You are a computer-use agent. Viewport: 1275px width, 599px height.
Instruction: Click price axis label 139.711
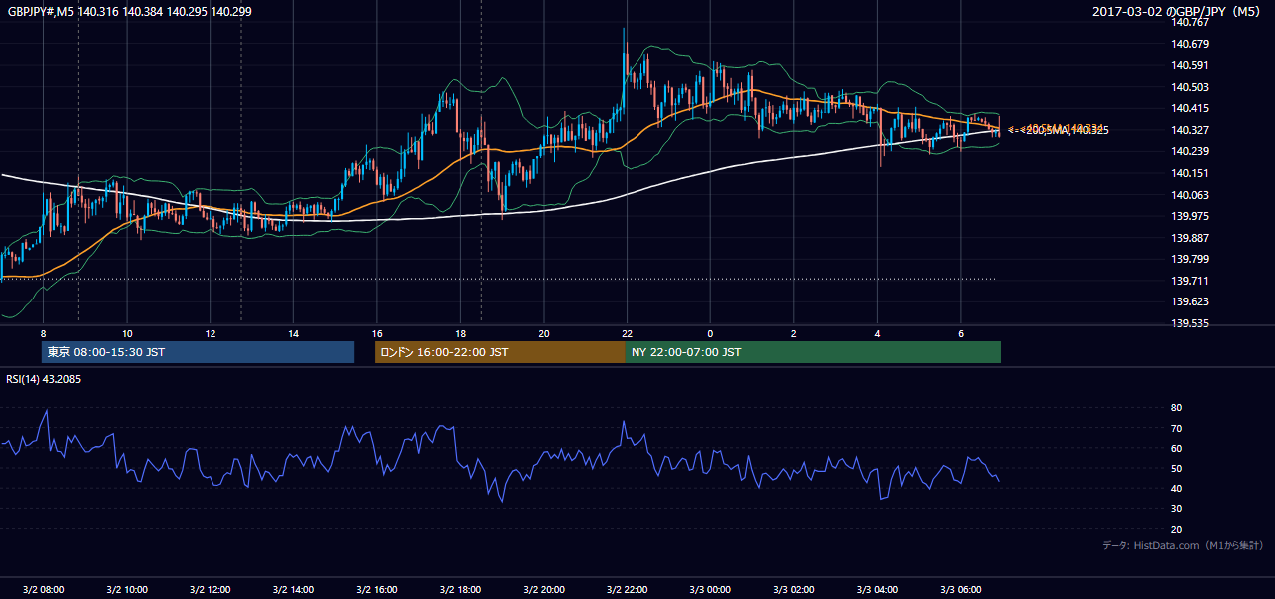coord(1191,281)
